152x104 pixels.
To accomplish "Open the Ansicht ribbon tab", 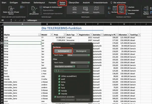I will point(86,3).
